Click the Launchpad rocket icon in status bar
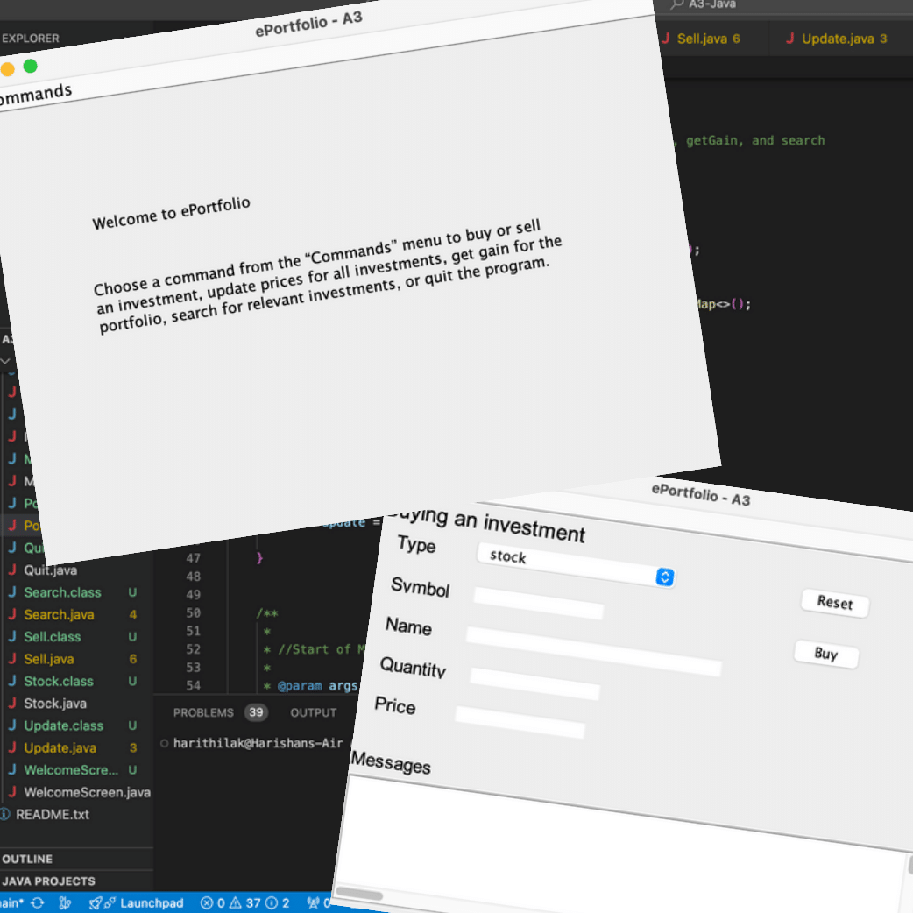913x913 pixels. [96, 903]
